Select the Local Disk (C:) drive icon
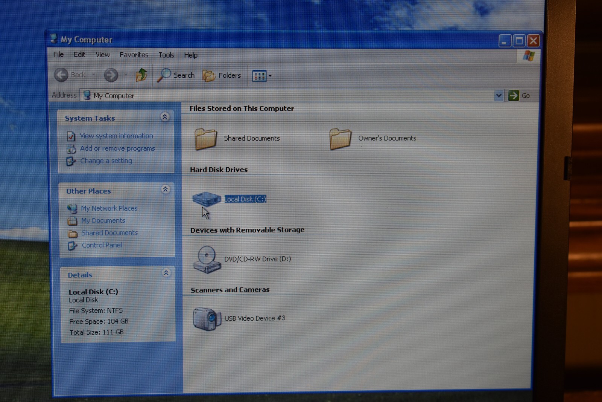The image size is (602, 402). coord(207,199)
